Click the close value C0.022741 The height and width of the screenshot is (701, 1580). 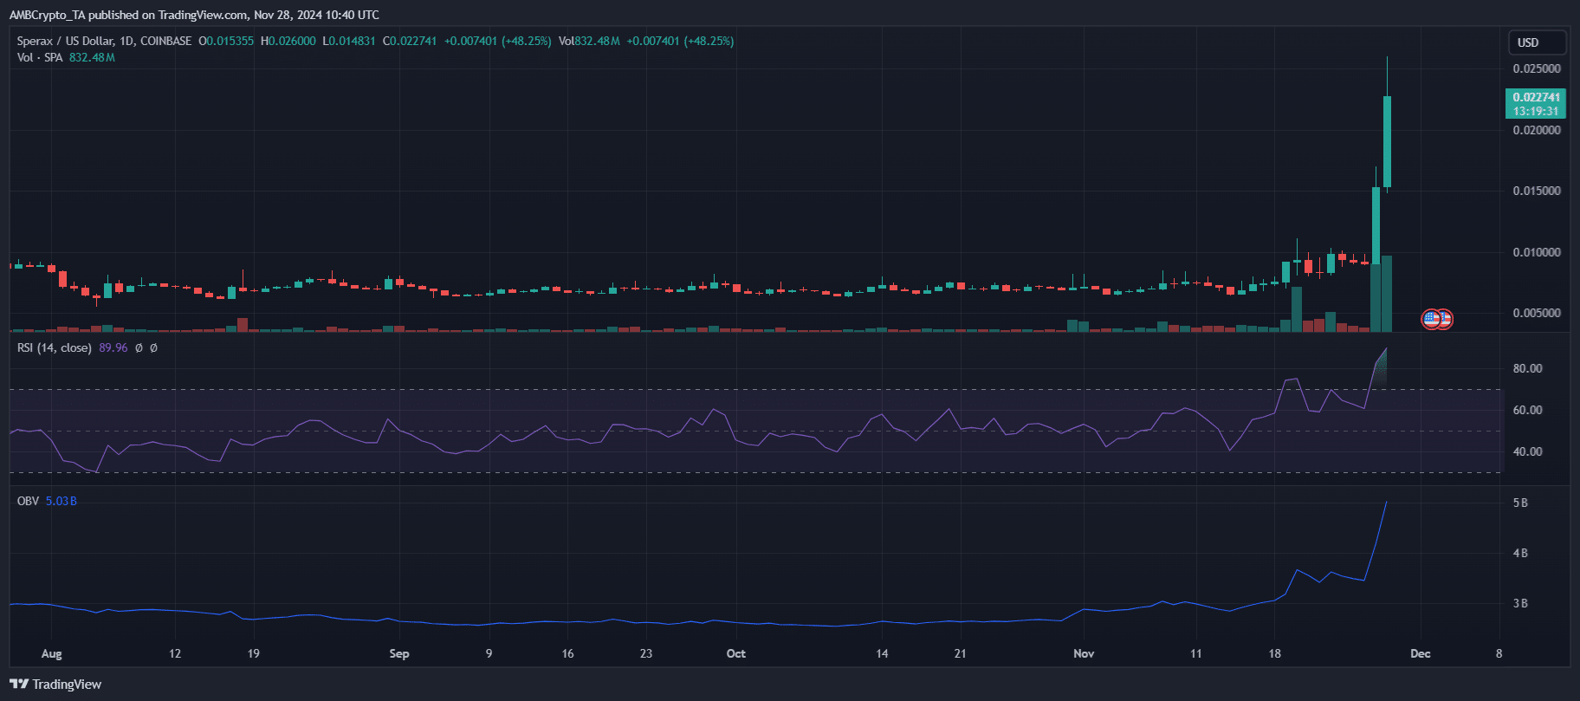410,41
